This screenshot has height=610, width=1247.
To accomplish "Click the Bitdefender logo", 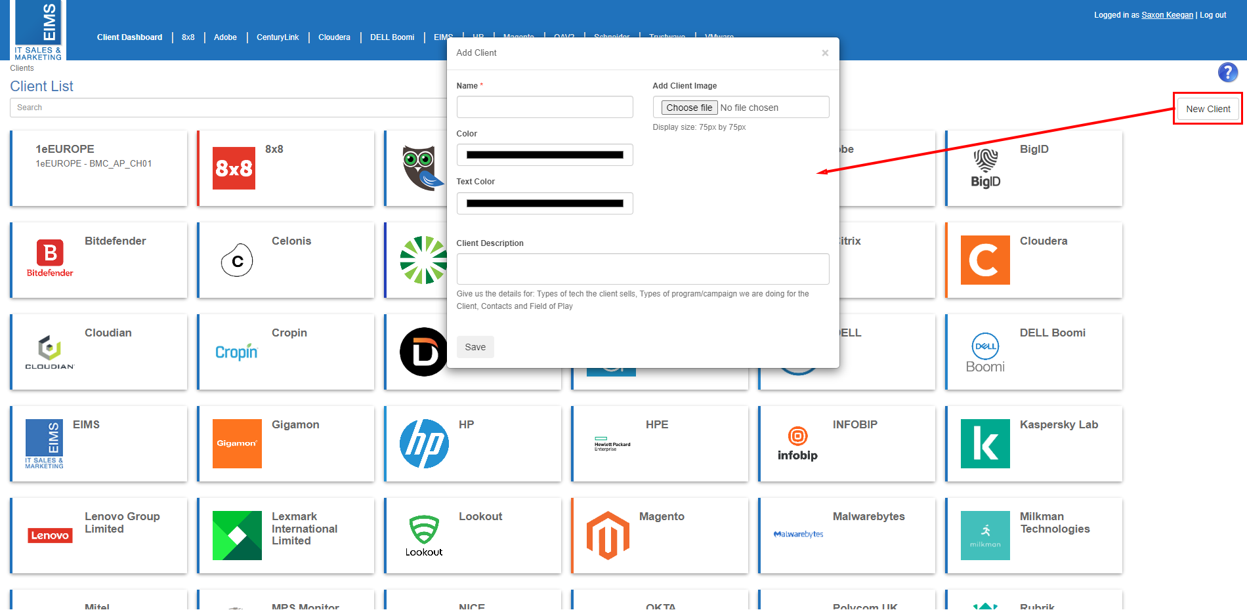I will 50,258.
